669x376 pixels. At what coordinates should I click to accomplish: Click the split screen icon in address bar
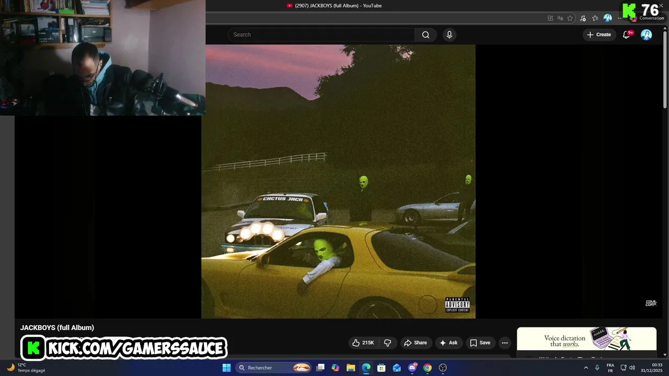550,18
